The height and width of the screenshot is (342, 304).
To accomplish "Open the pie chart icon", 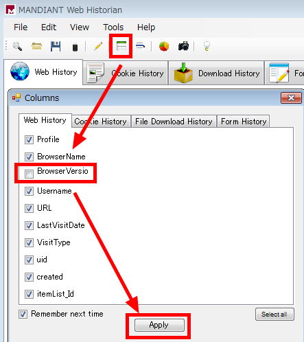I will tap(164, 46).
